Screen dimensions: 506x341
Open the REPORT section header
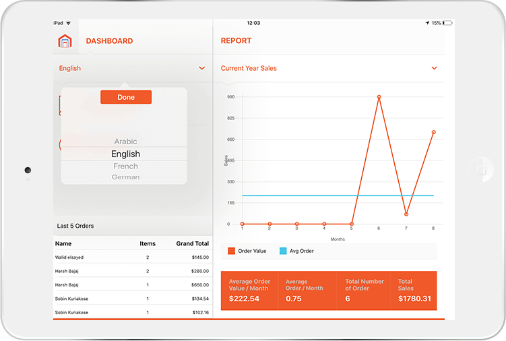[236, 40]
